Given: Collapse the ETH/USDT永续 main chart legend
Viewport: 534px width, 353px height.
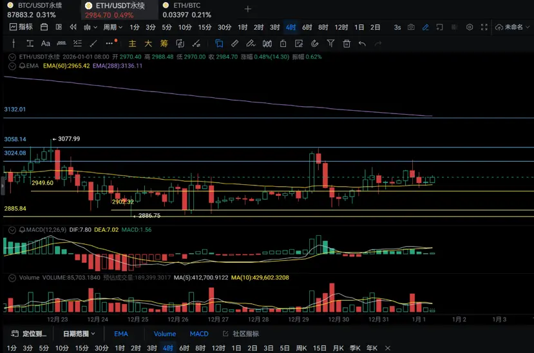Looking at the screenshot, I should coord(12,57).
